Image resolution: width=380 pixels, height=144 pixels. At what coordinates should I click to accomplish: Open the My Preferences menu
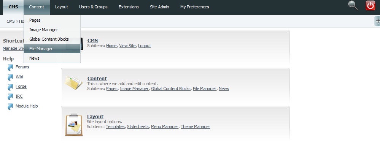tap(195, 7)
